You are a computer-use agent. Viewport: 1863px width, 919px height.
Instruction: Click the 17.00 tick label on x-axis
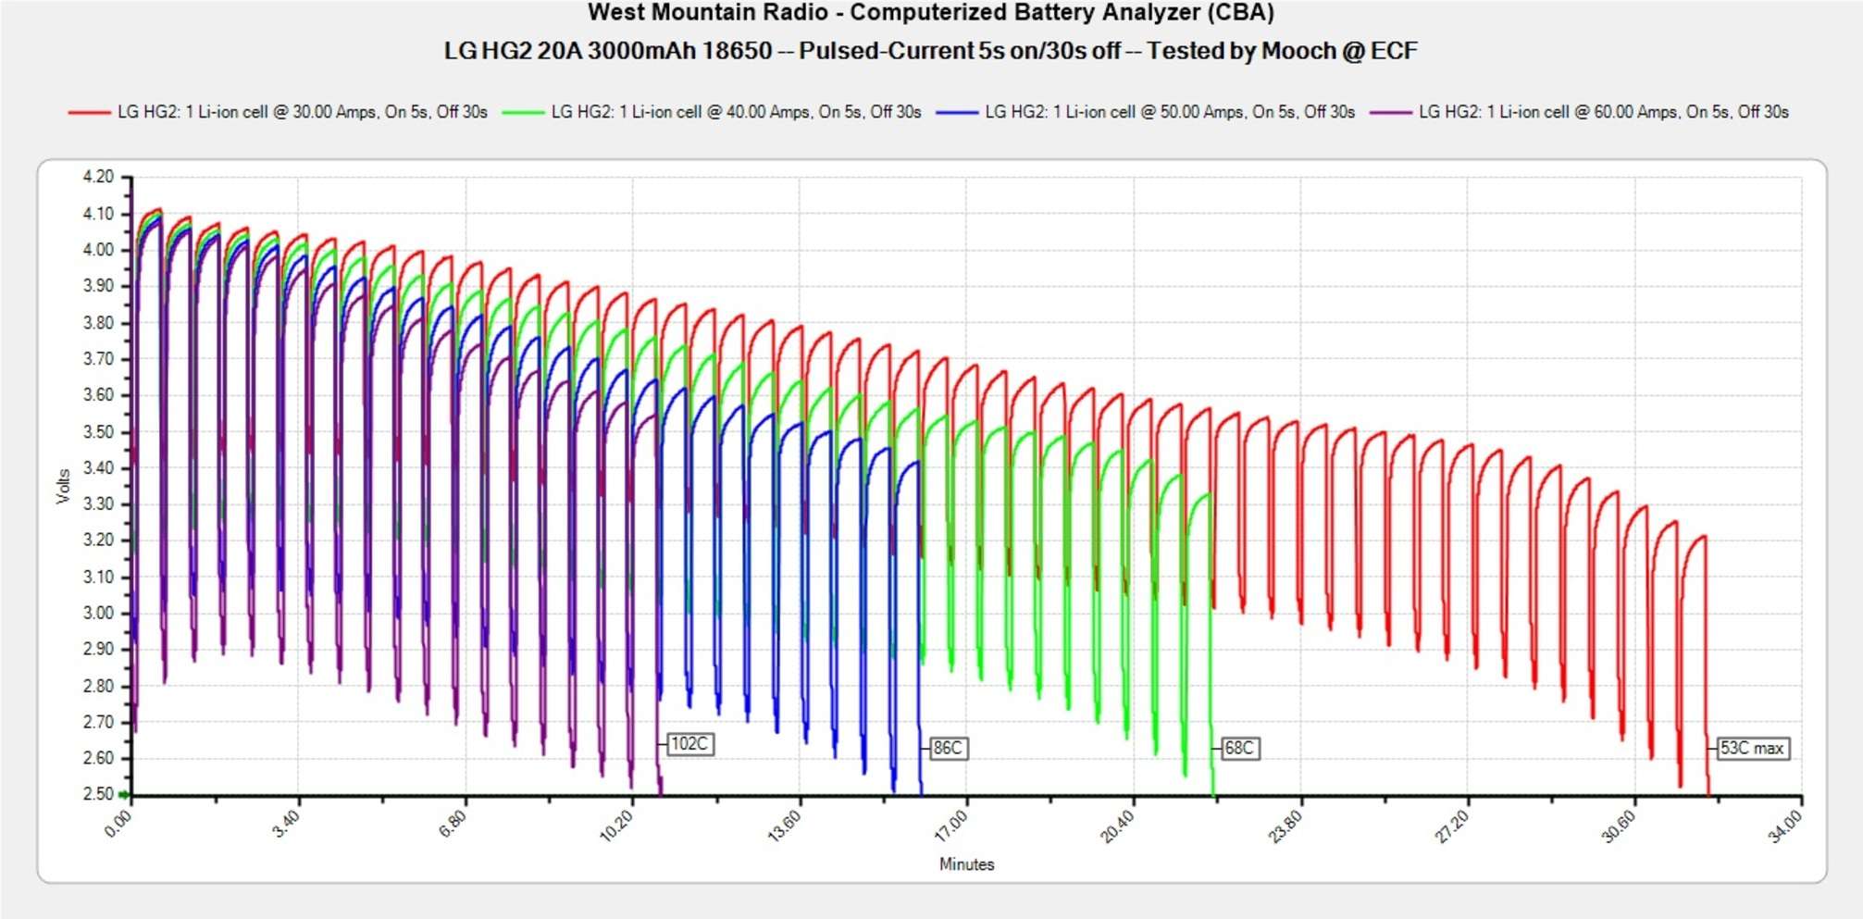(950, 825)
